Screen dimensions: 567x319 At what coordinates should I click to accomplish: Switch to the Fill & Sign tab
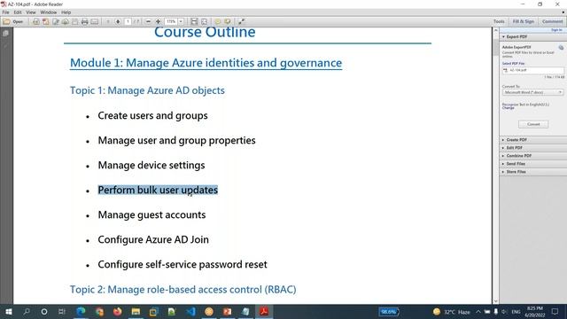pyautogui.click(x=523, y=21)
